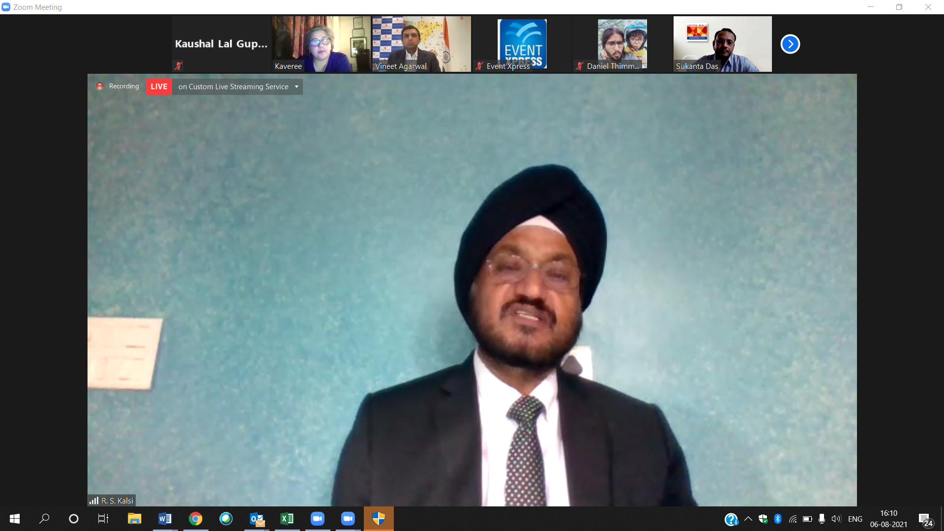Click Event Xpress muted mic icon
This screenshot has width=944, height=531.
tap(479, 66)
